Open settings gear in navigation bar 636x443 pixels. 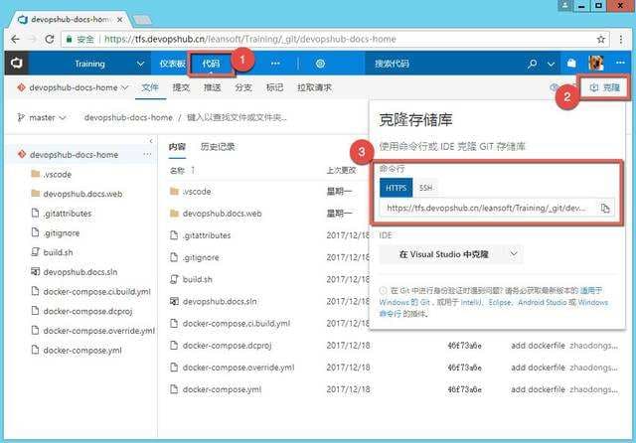click(320, 64)
